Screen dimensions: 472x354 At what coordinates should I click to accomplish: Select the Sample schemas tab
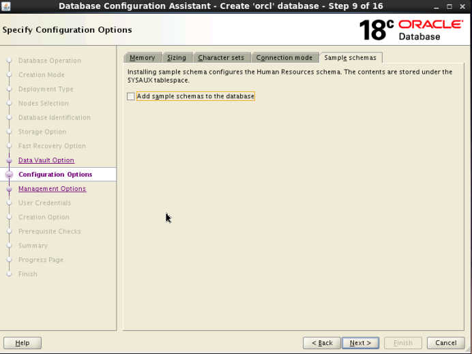click(x=351, y=57)
